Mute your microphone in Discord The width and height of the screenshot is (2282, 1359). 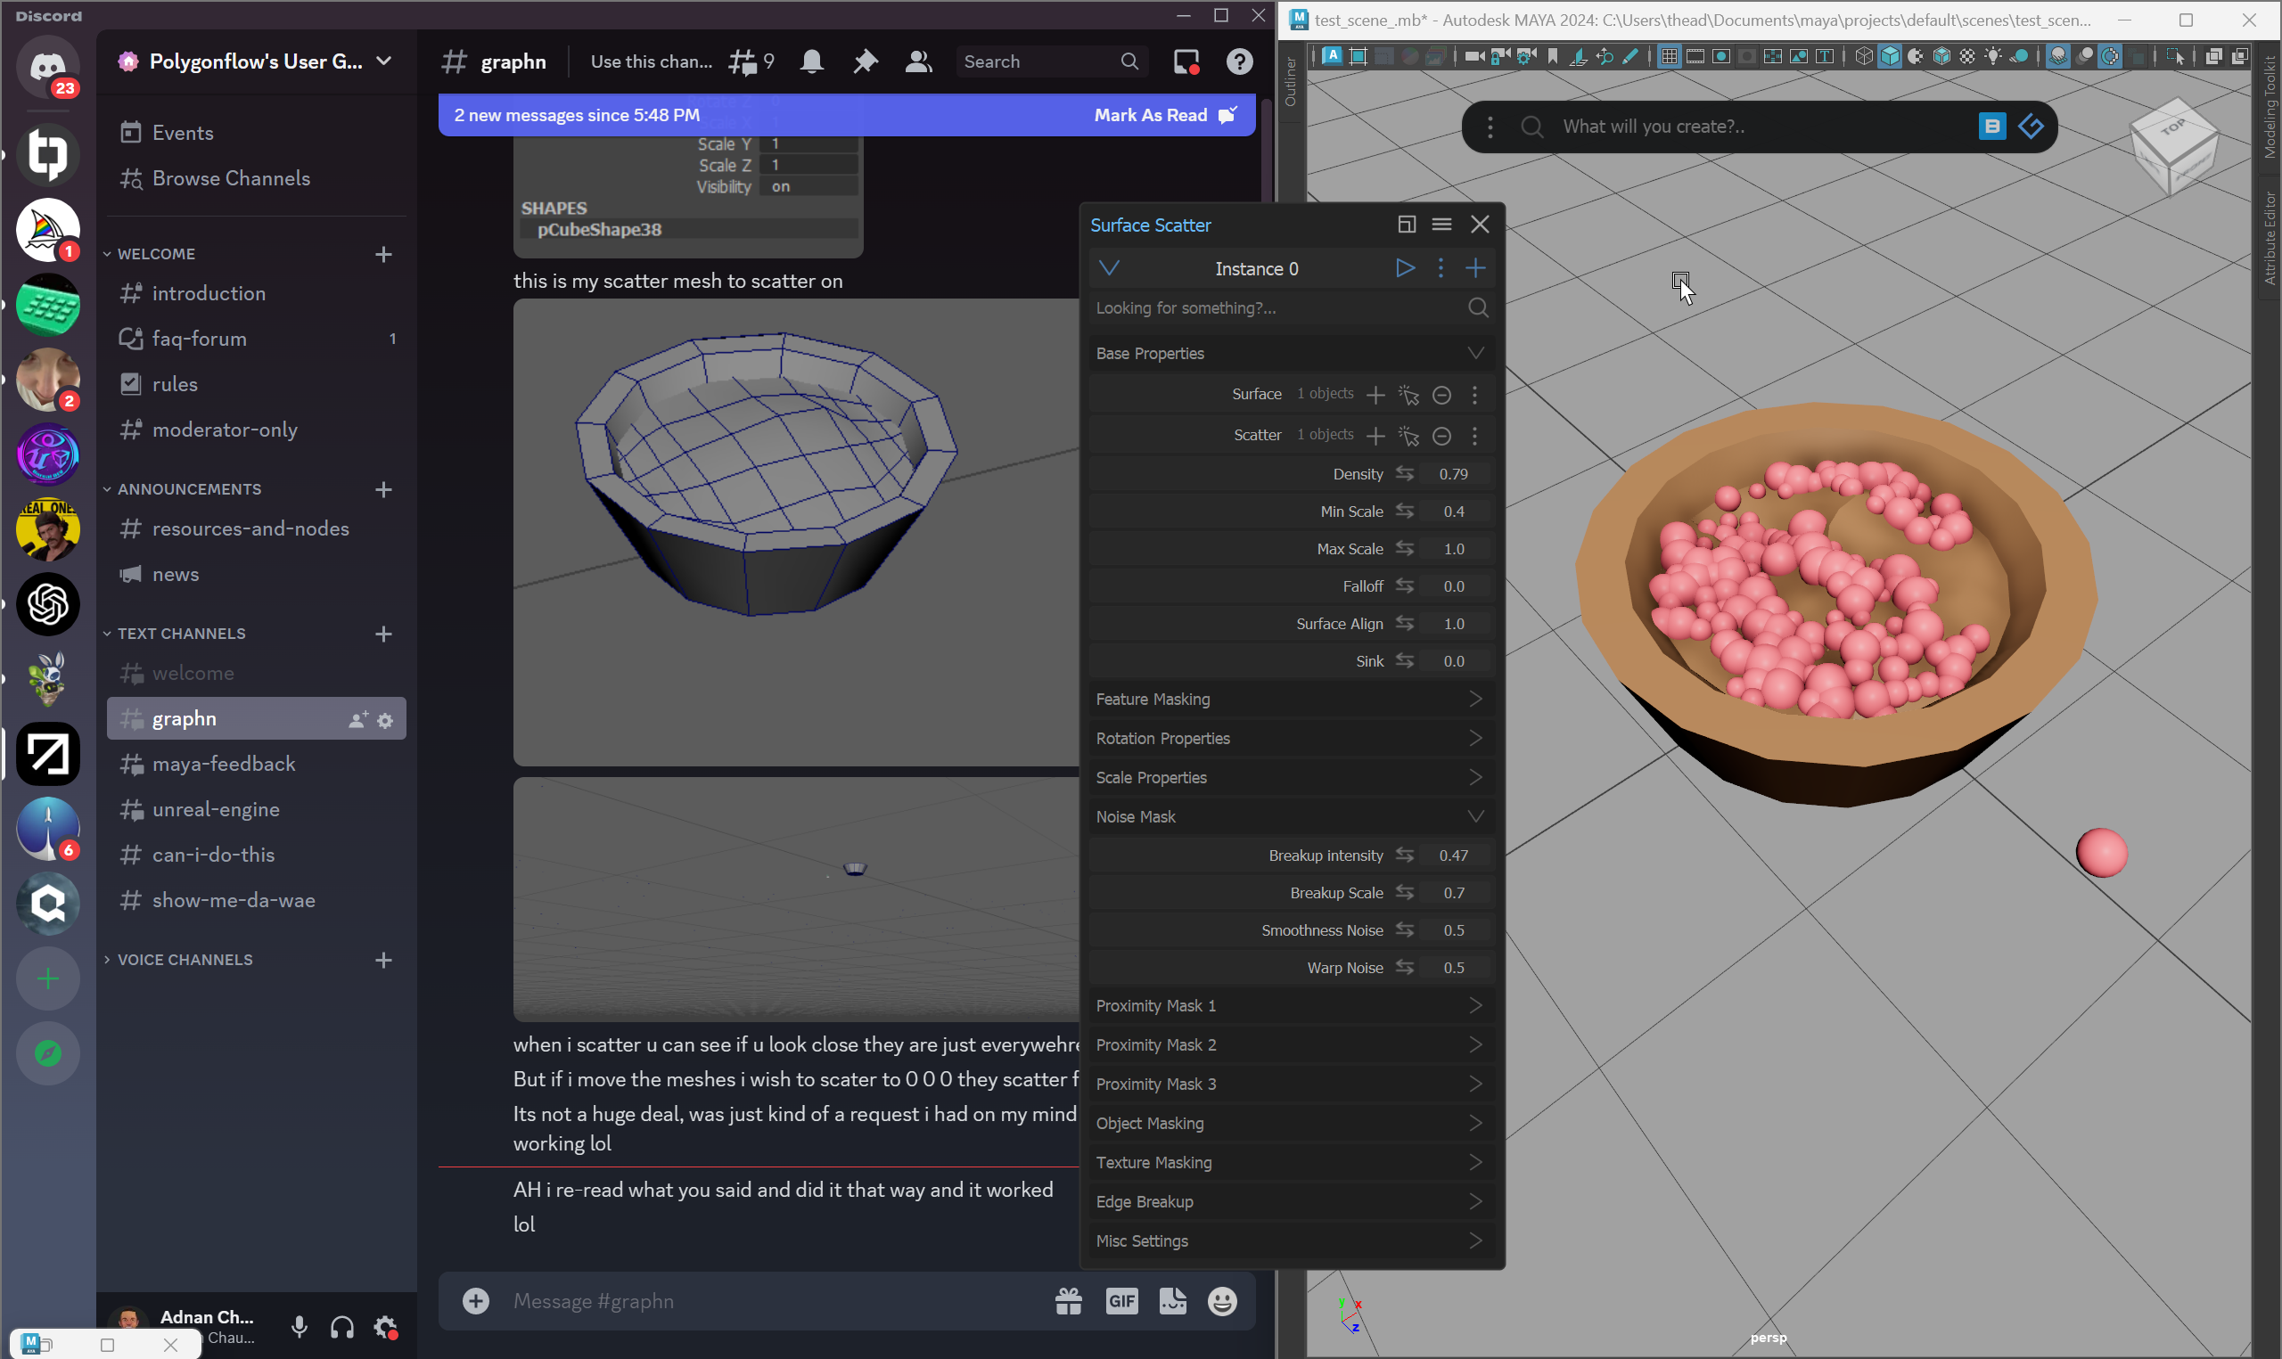[x=299, y=1326]
